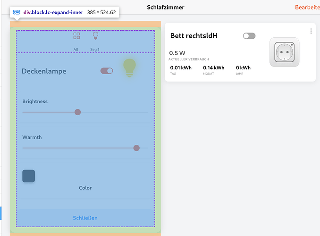Viewport: 320px width, 236px height.
Task: Select the All segments grid icon
Action: 76,36
